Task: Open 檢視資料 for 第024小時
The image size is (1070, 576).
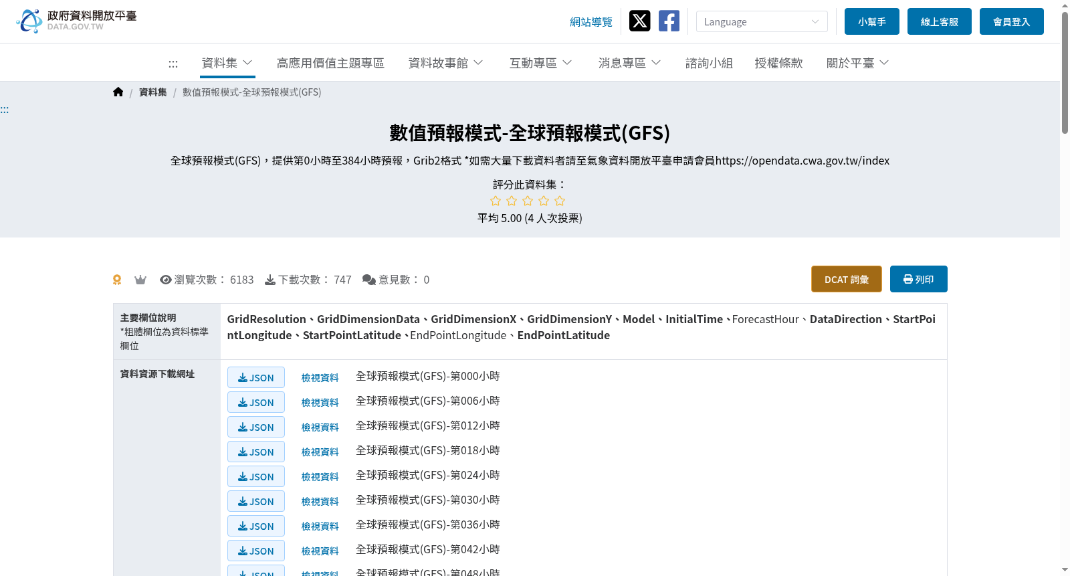Action: 320,477
